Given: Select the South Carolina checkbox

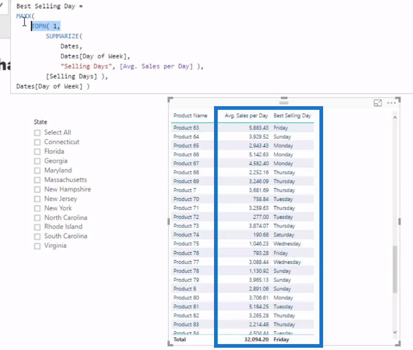Looking at the screenshot, I should [37, 237].
